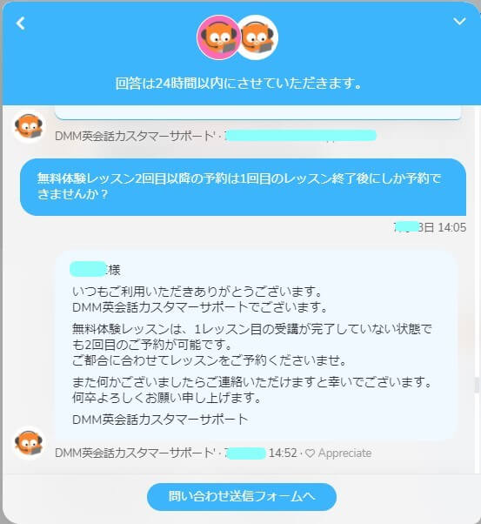Click the reply line about 2回目のご予約が可能
The image size is (481, 524).
click(152, 345)
